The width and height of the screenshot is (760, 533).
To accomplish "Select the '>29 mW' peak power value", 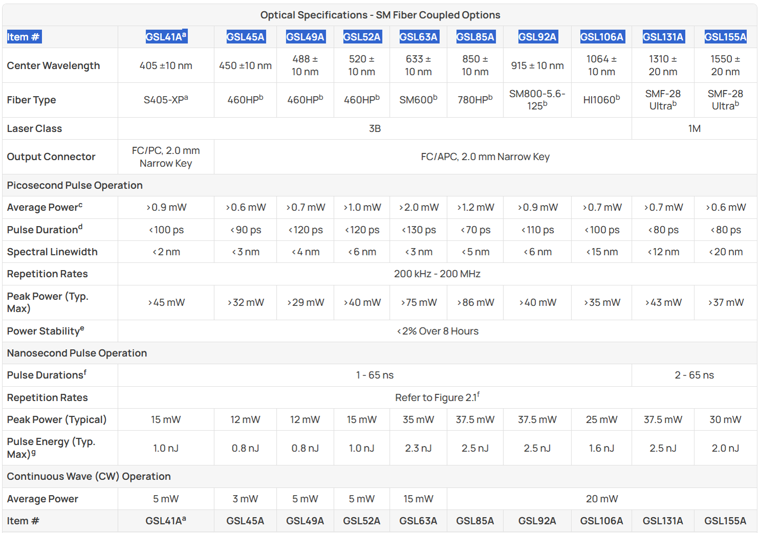I will (x=305, y=302).
